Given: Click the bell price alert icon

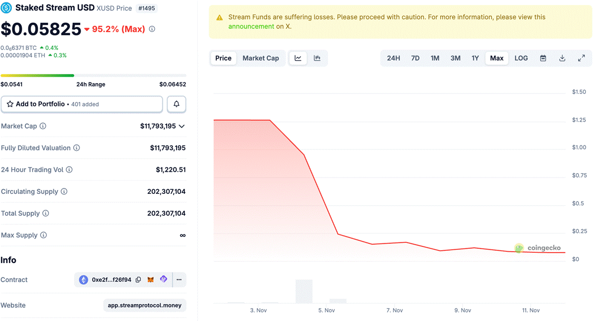Looking at the screenshot, I should [177, 104].
